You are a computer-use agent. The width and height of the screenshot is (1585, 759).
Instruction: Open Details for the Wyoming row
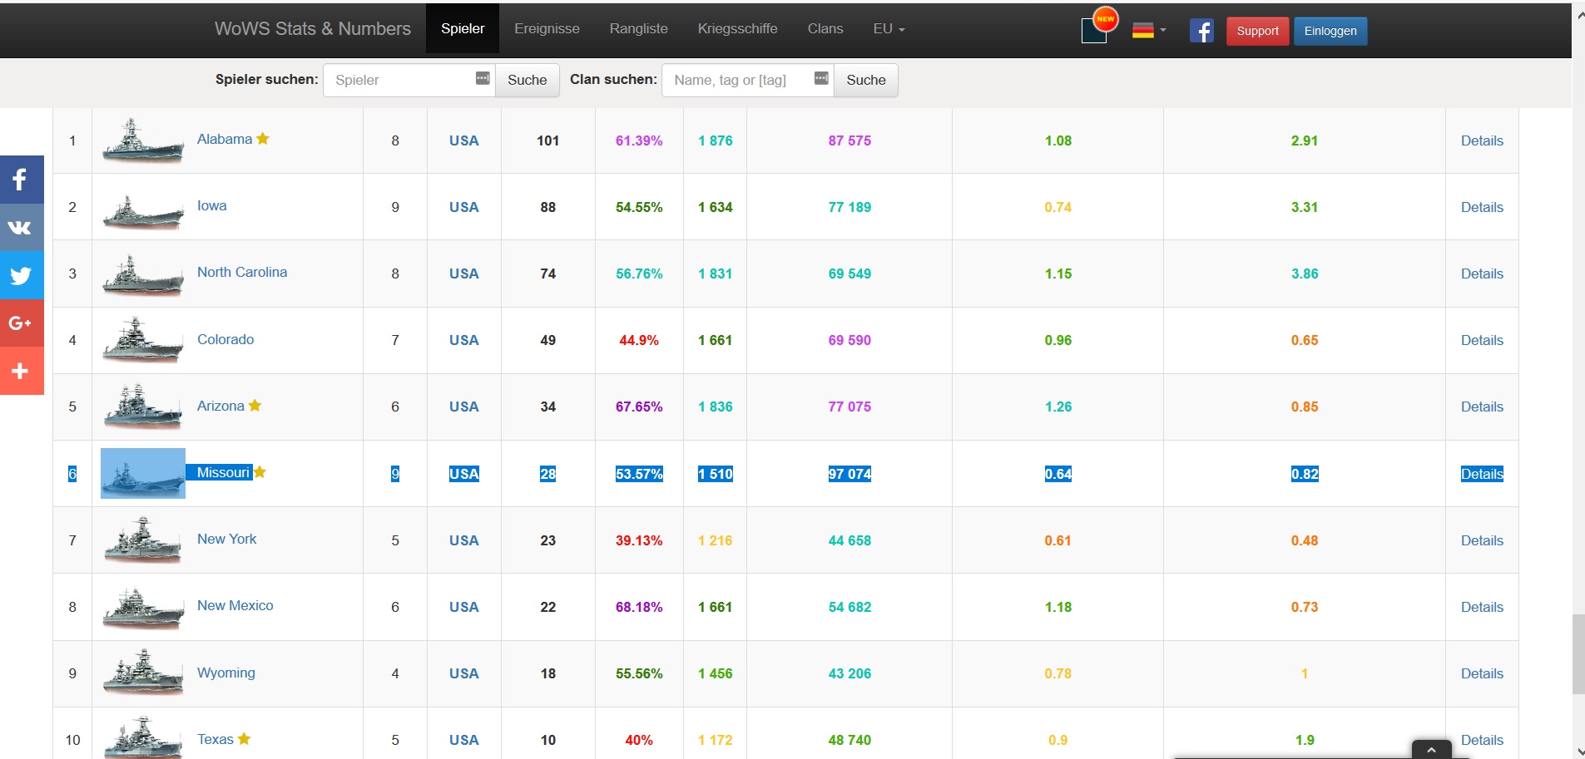point(1482,673)
